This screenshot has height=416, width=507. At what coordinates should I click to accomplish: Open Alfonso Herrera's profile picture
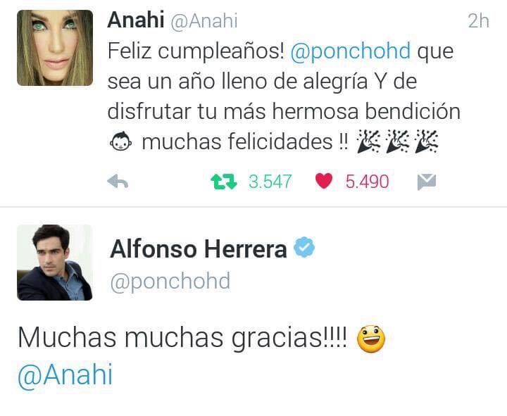(x=55, y=263)
